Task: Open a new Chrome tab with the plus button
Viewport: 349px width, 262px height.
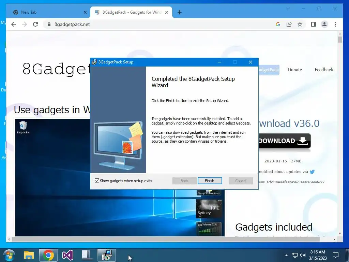Action: 180,12
